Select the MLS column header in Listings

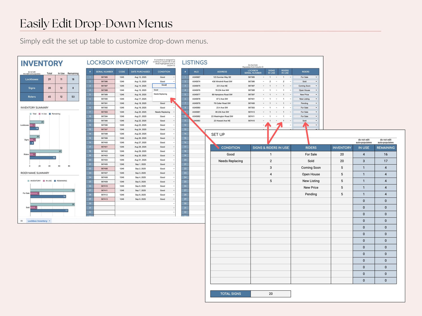tap(196, 72)
